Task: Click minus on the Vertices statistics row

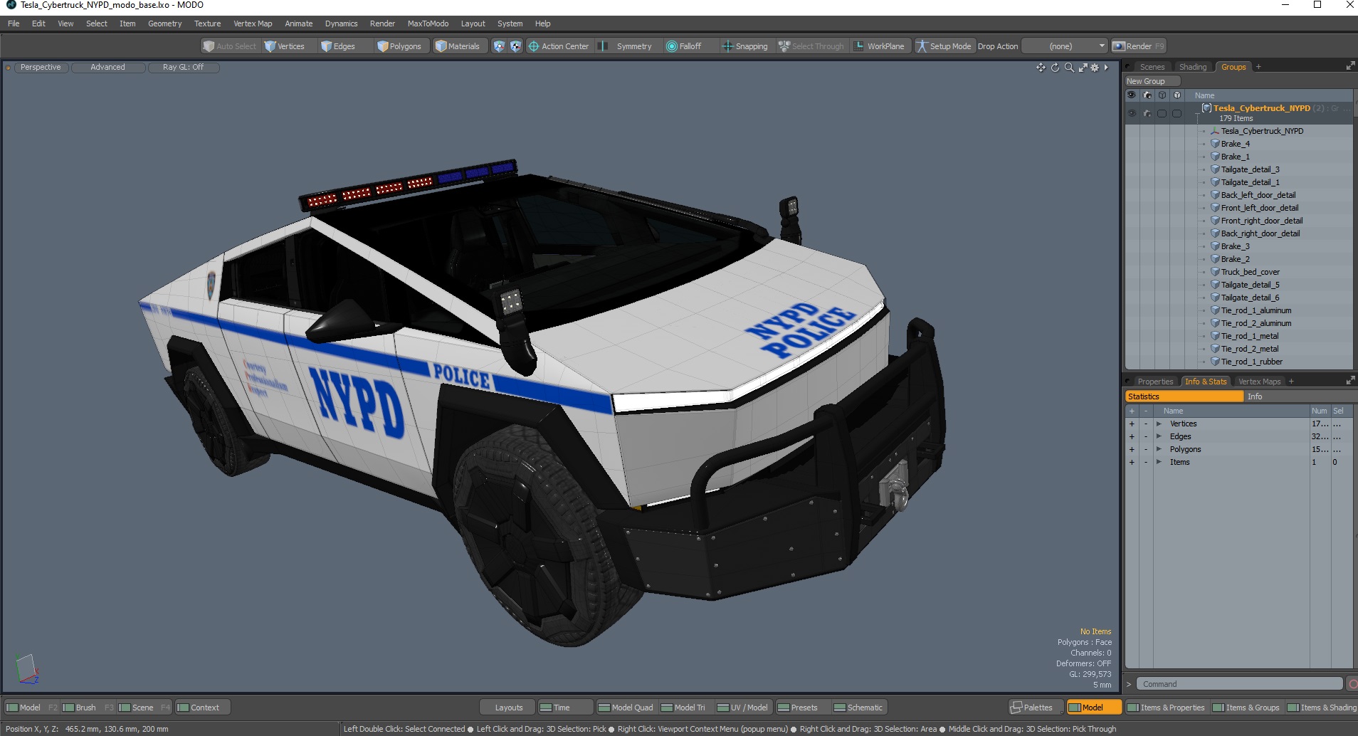Action: (x=1146, y=424)
